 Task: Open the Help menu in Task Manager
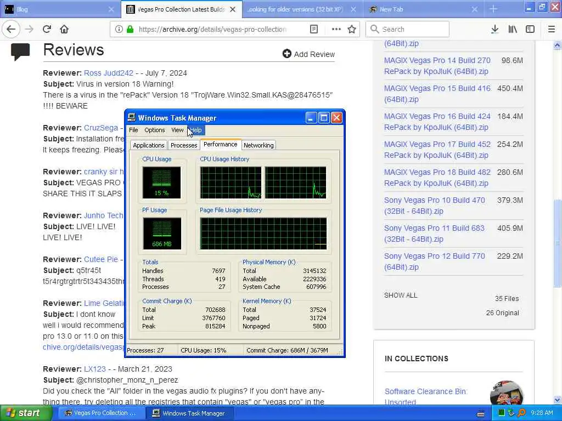click(x=196, y=130)
